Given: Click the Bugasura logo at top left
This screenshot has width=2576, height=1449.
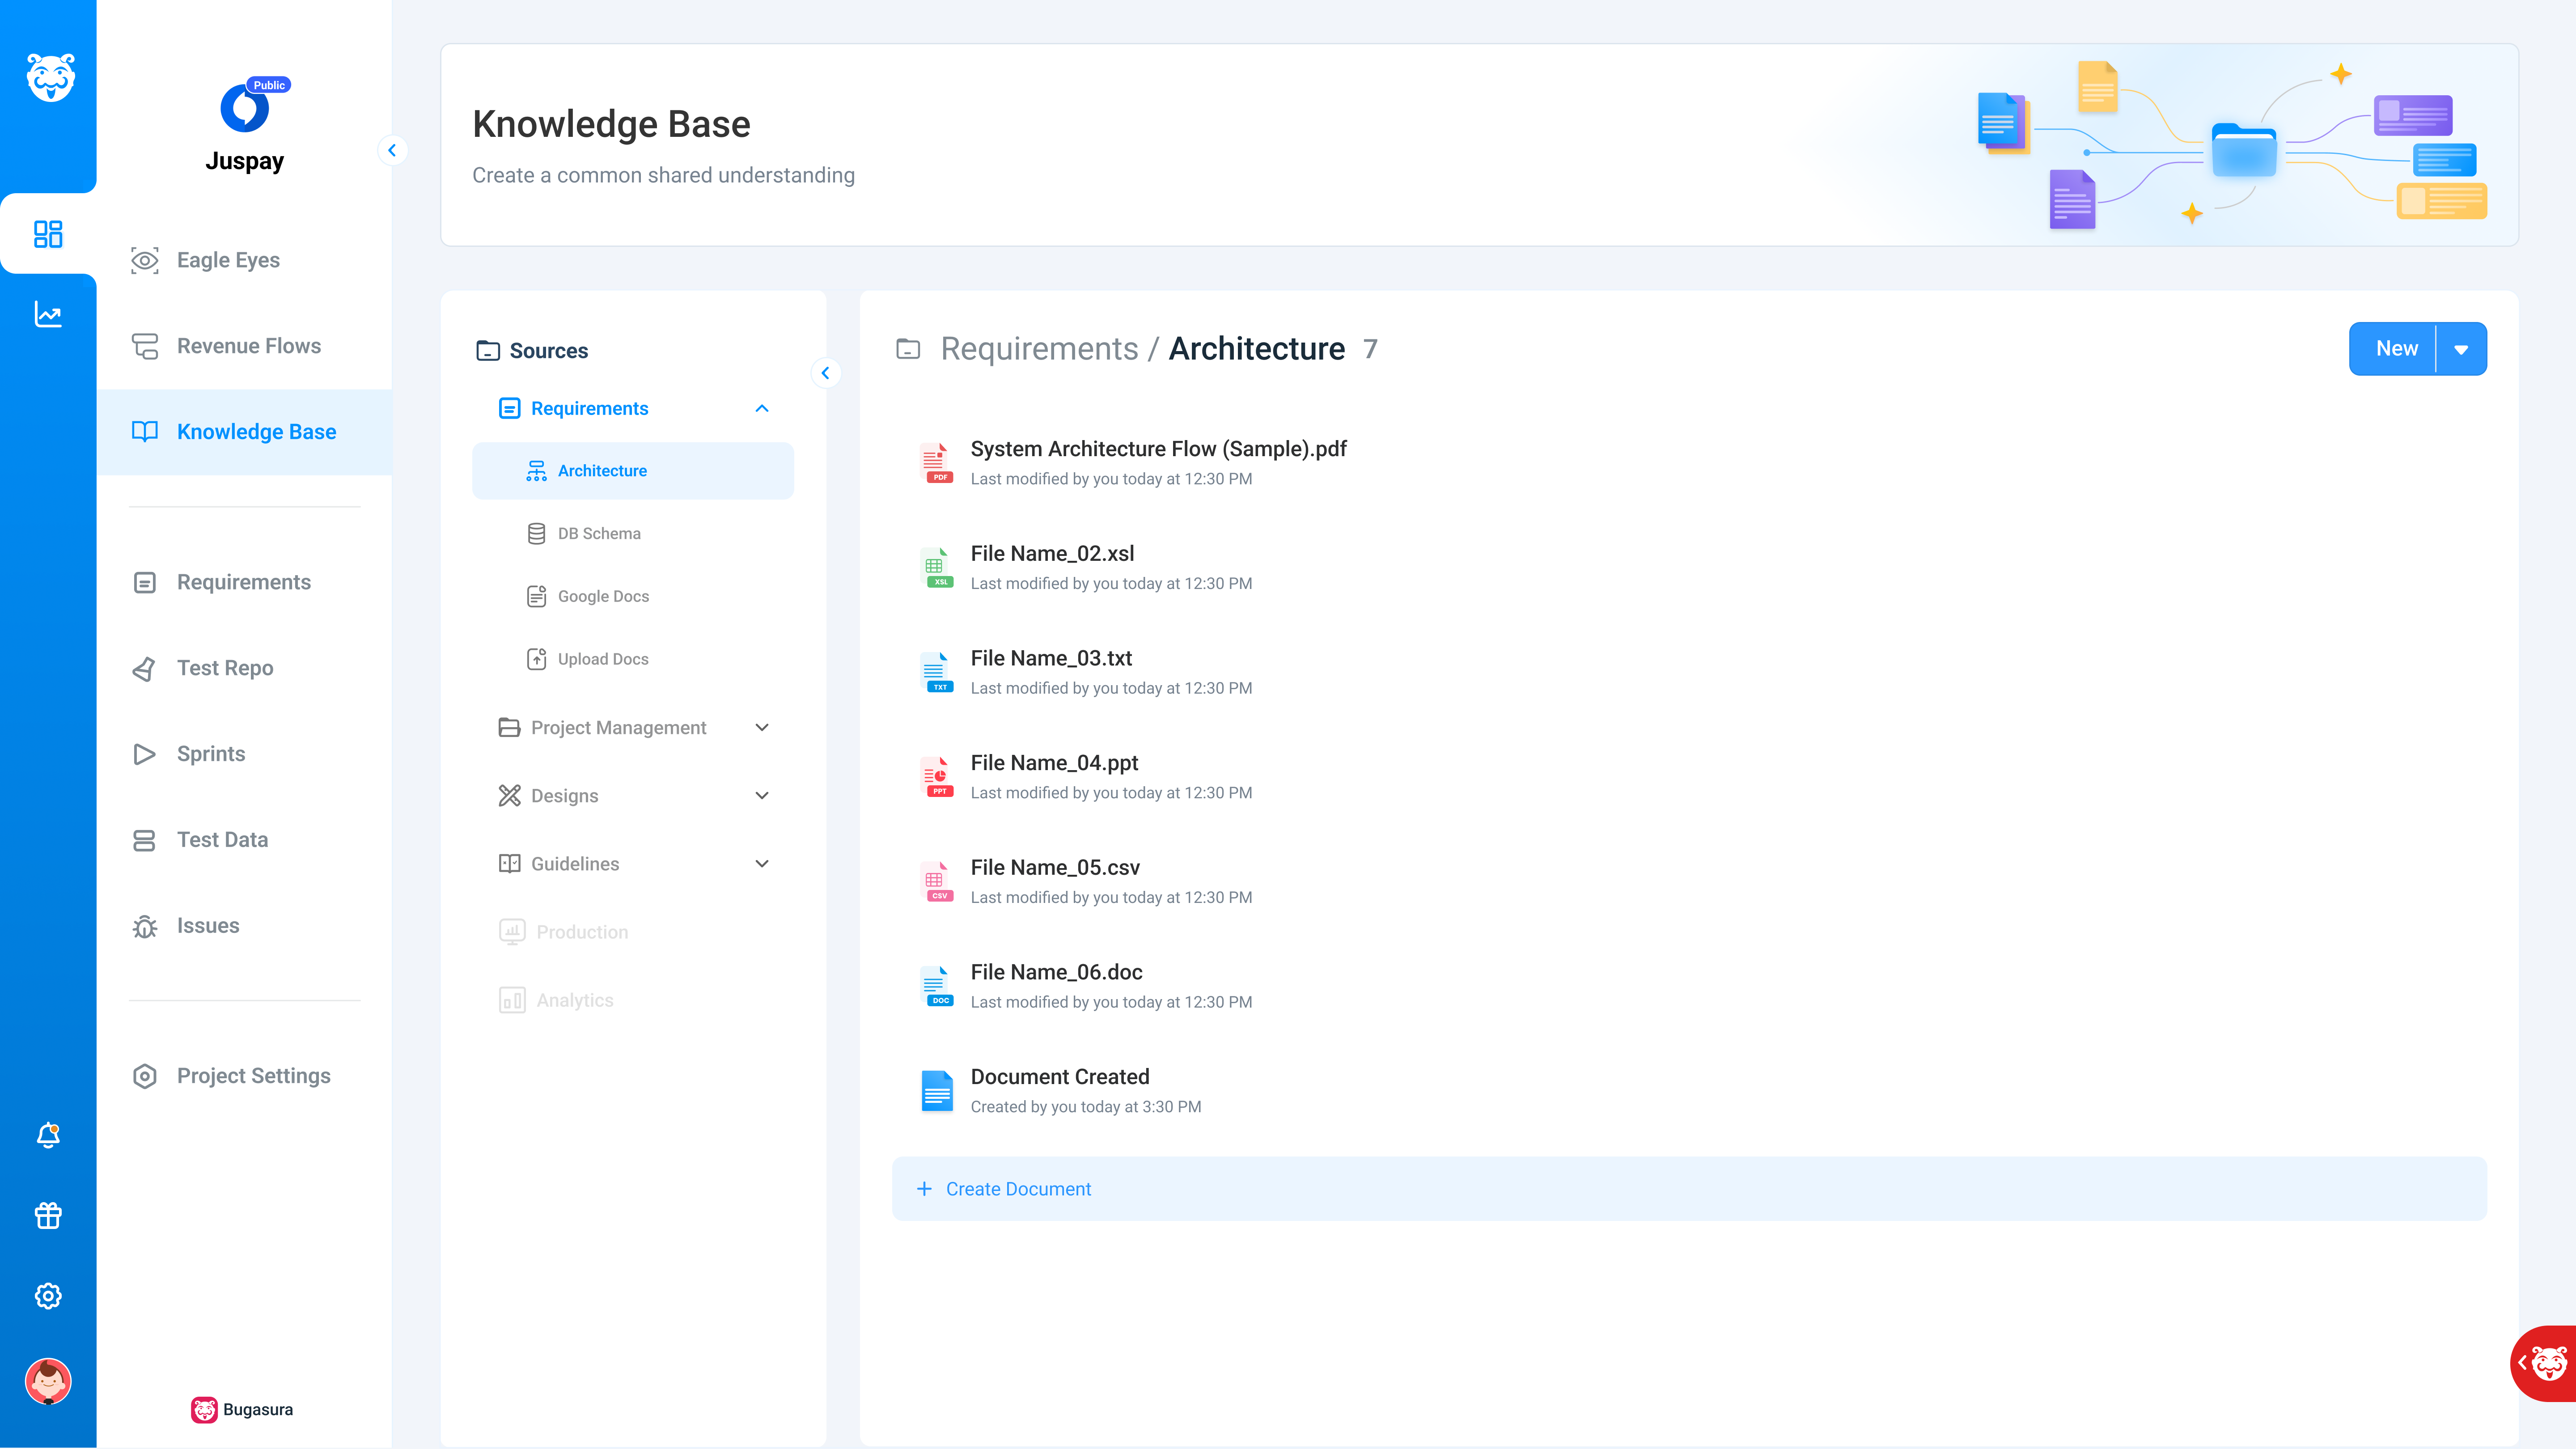Looking at the screenshot, I should (50, 77).
